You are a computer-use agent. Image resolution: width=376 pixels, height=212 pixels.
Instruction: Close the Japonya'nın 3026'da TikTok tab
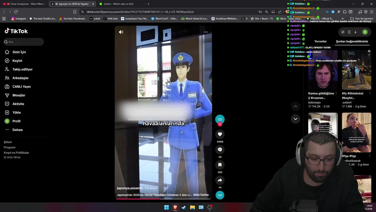point(93,4)
